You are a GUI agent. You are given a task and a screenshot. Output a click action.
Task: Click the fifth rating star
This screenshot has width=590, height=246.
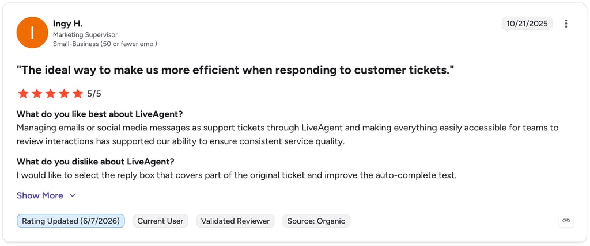[78, 94]
